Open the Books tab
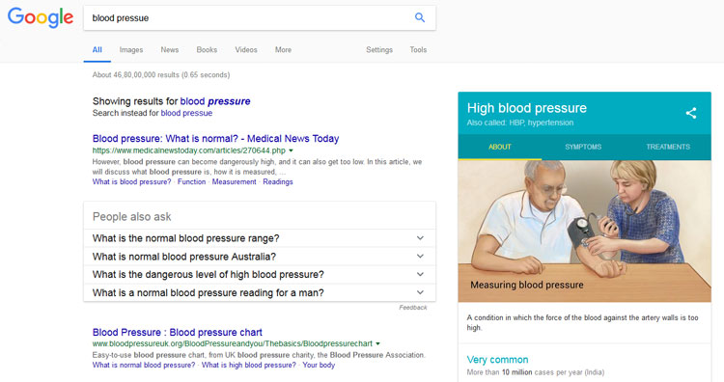Image resolution: width=724 pixels, height=382 pixels. point(207,50)
